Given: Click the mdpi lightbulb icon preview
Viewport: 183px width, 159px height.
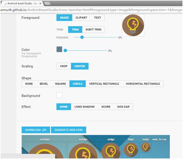Looking at the screenshot, I should point(146,147).
